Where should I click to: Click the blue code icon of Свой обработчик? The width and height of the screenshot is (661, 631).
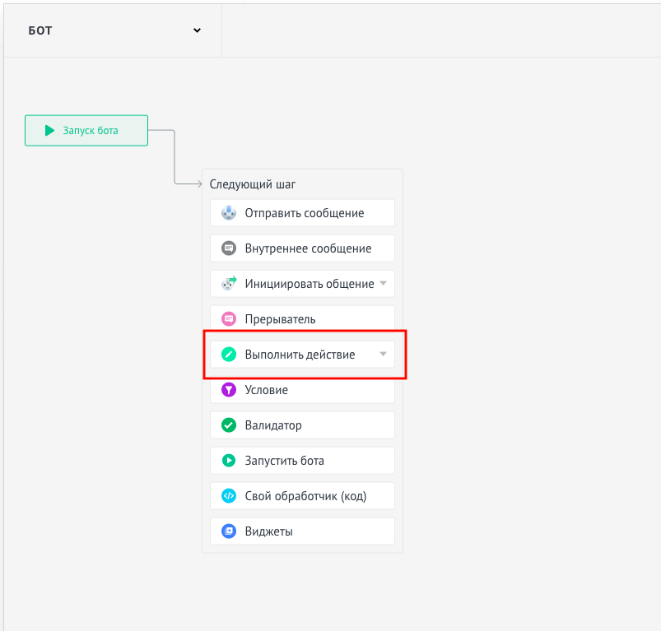coord(229,496)
